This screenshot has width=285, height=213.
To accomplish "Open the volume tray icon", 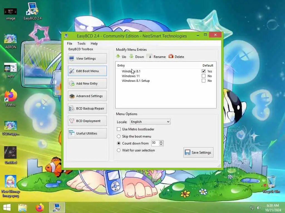I will (x=259, y=207).
